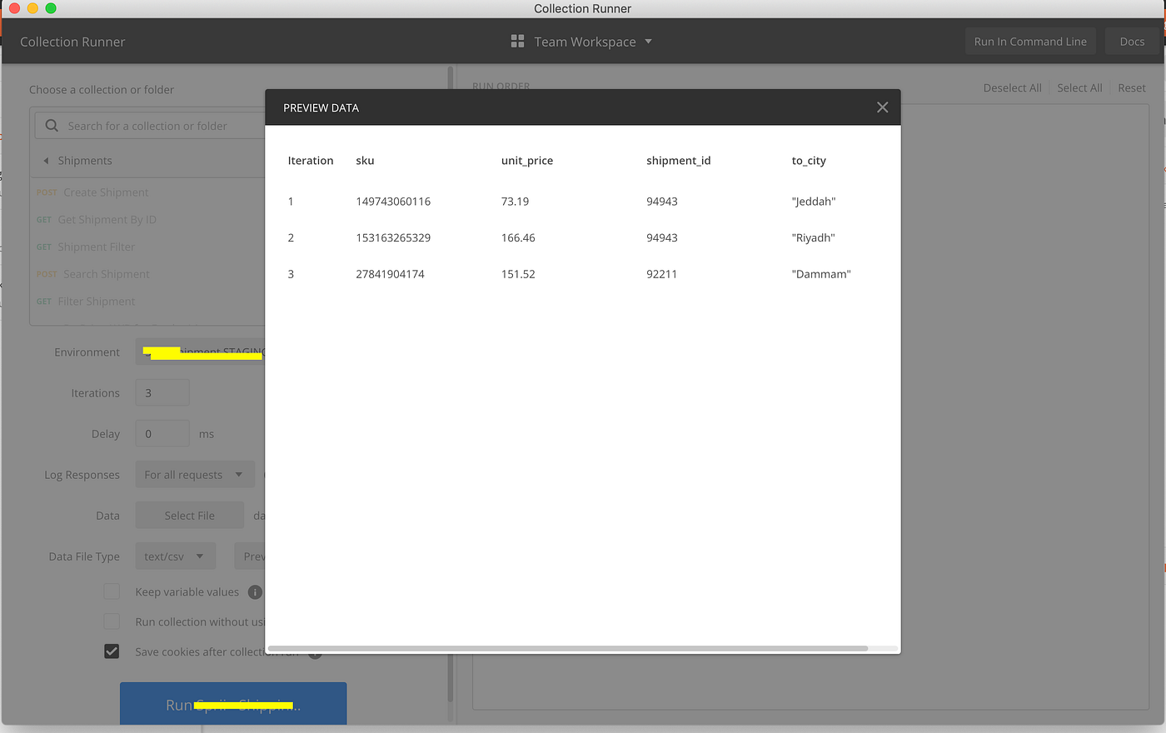Click Select File to choose data file
This screenshot has width=1166, height=733.
(x=189, y=515)
